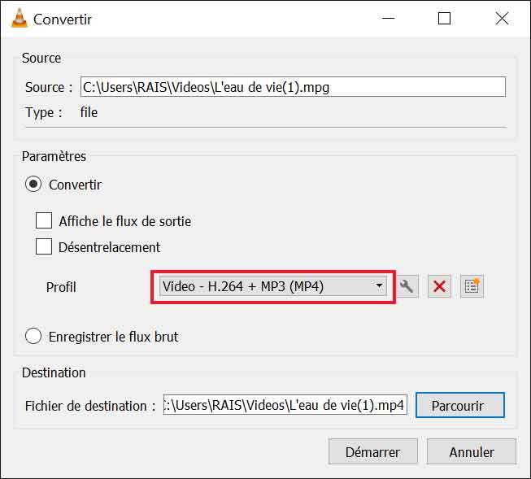Image resolution: width=531 pixels, height=479 pixels.
Task: Enable Affiche le flux de sortie
Action: tap(44, 221)
